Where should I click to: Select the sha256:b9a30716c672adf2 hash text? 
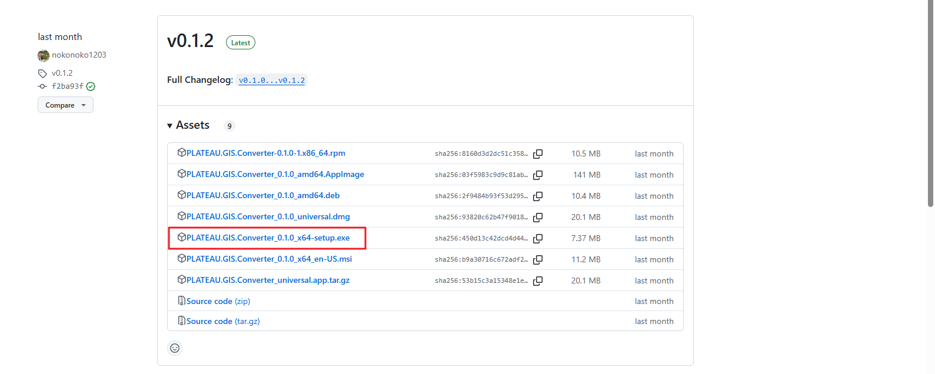[481, 260]
